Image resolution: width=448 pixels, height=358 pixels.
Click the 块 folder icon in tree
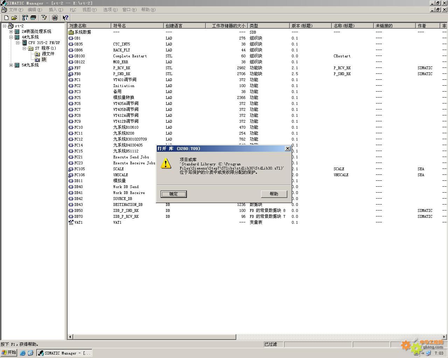tap(37, 59)
